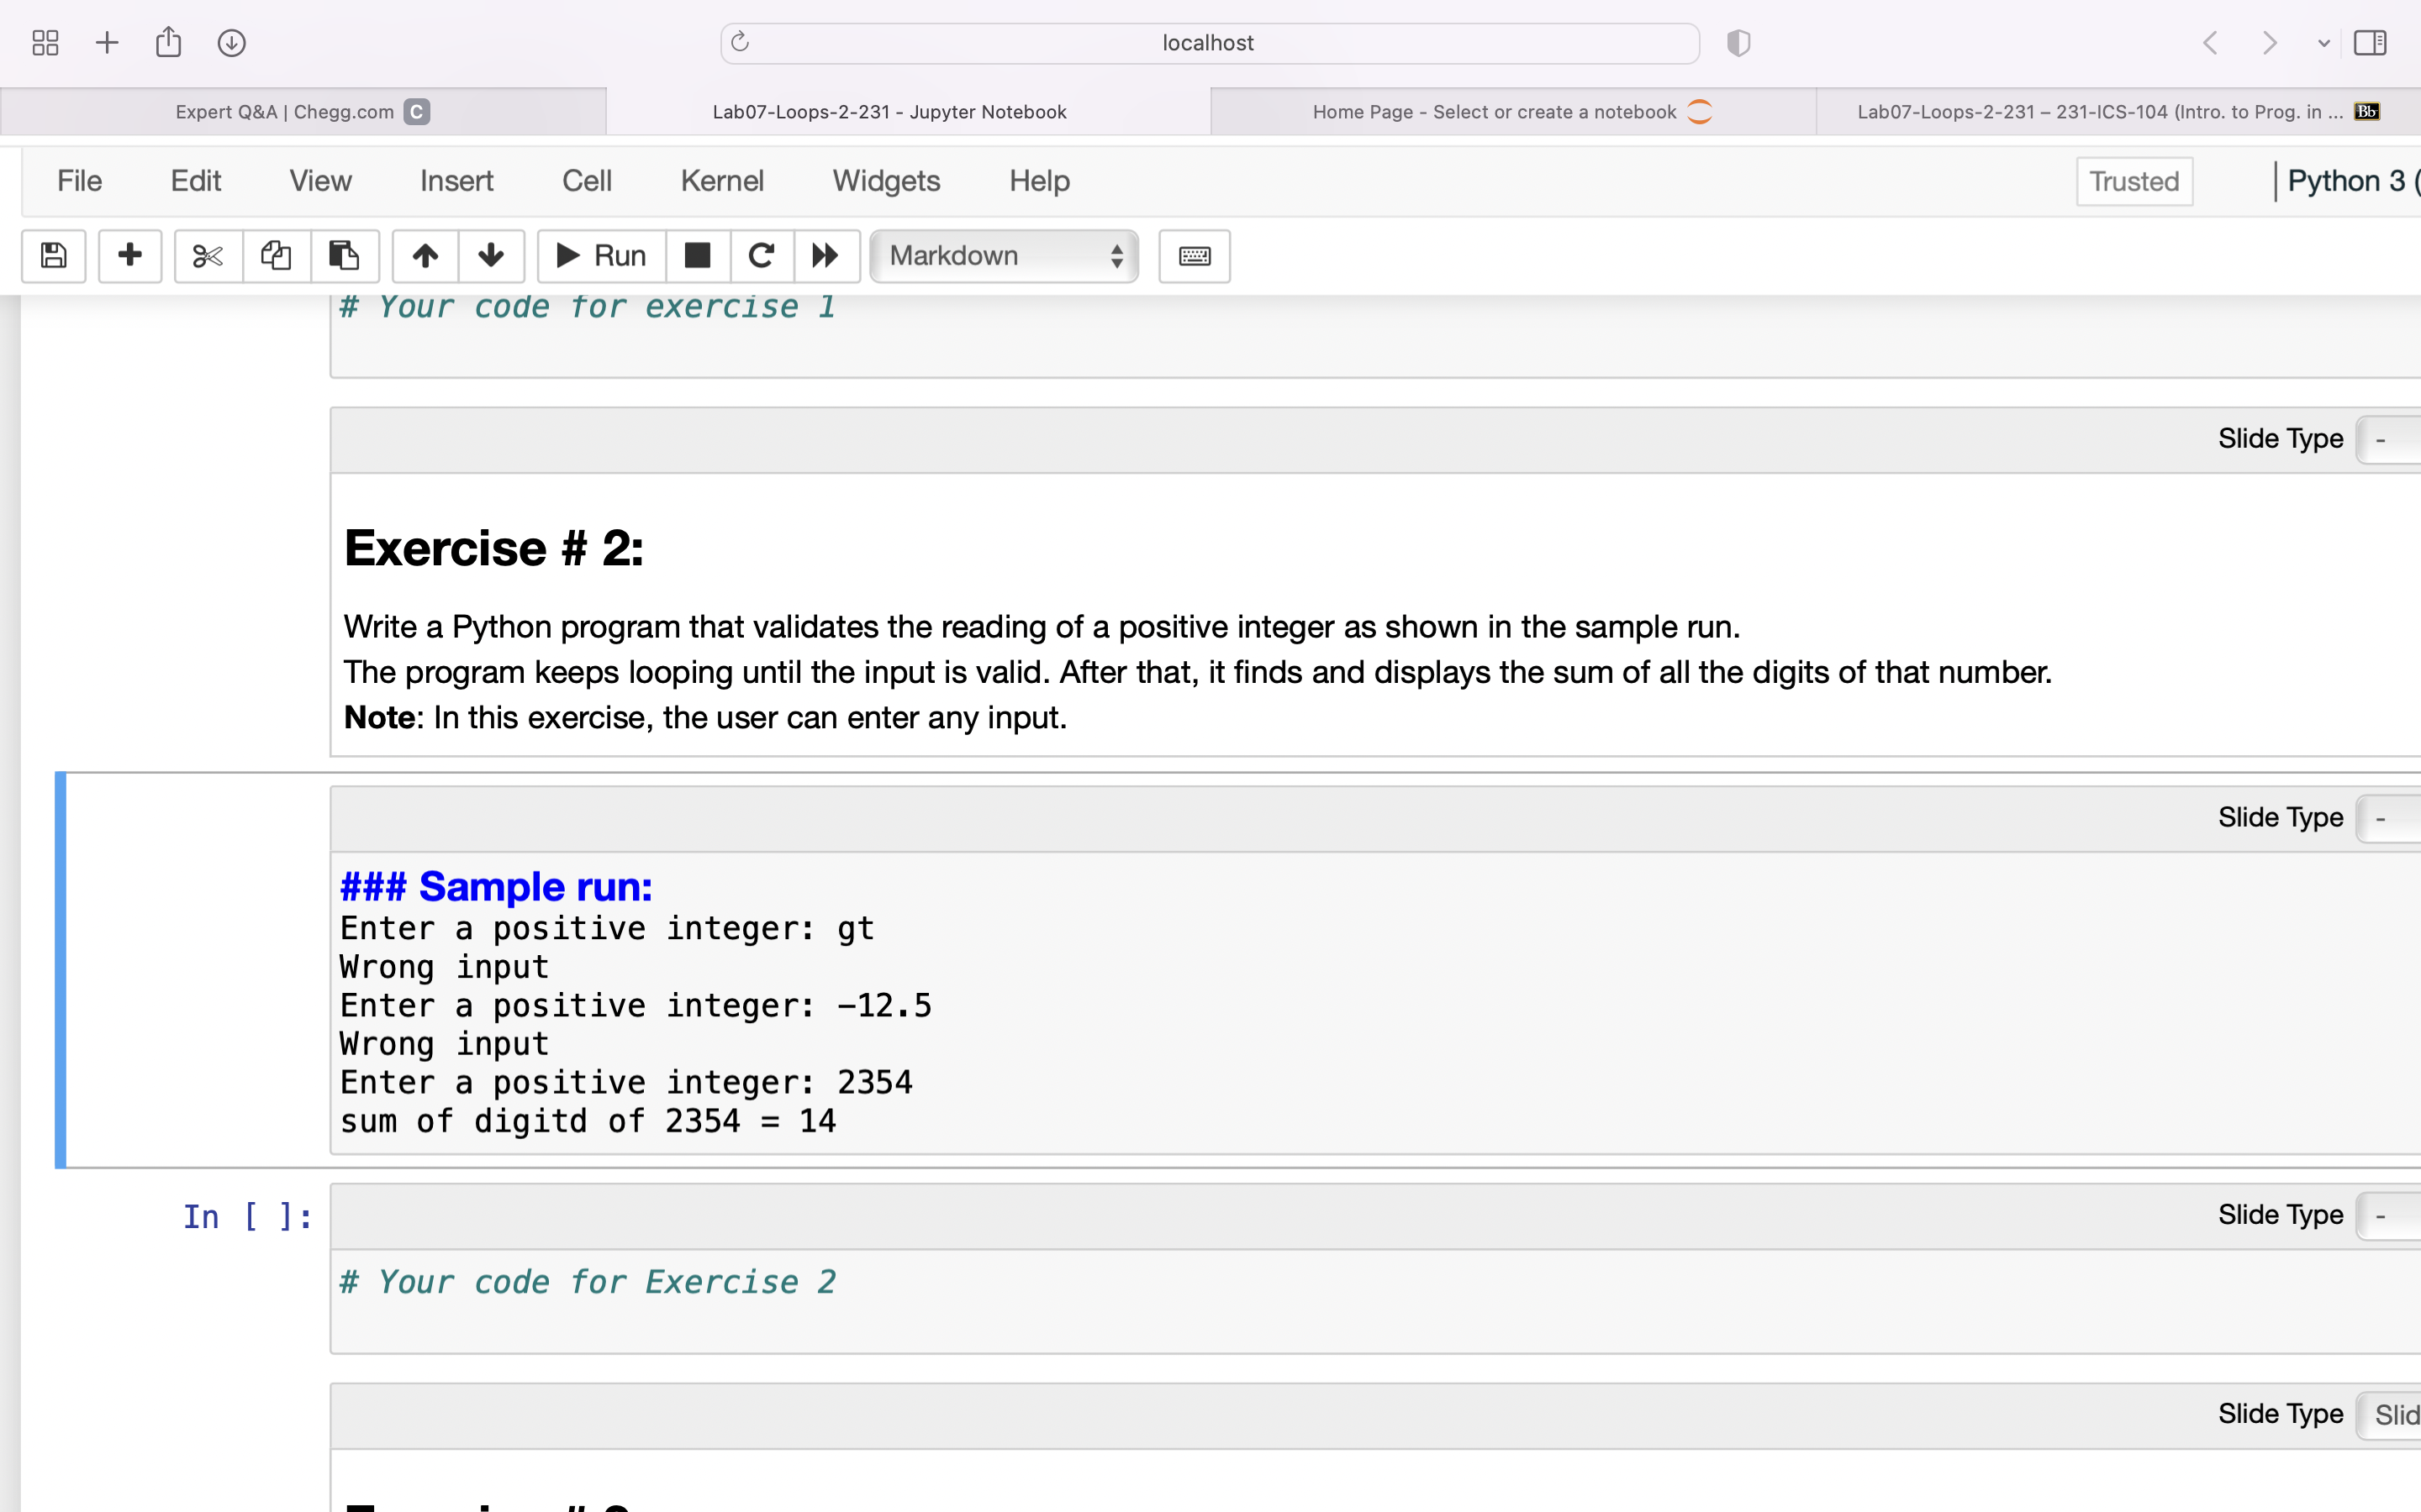The height and width of the screenshot is (1512, 2421).
Task: Open Slide Type dropdown of the Exercise 2 code cell
Action: click(2389, 1216)
